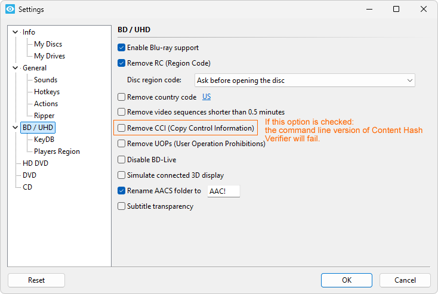The height and width of the screenshot is (294, 438).
Task: Open My Drives under Info
Action: [50, 56]
